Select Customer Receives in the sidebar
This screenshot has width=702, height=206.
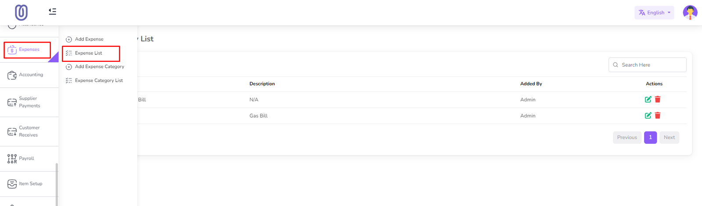(29, 131)
